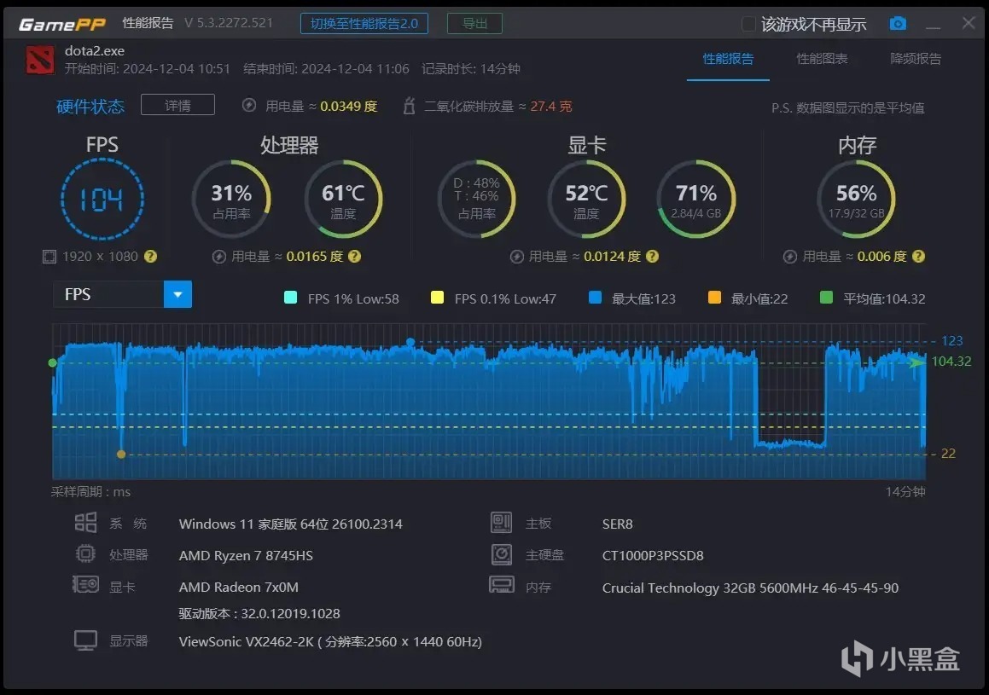Click the min value 22 marker on chart
Viewport: 989px width, 695px height.
(x=121, y=455)
